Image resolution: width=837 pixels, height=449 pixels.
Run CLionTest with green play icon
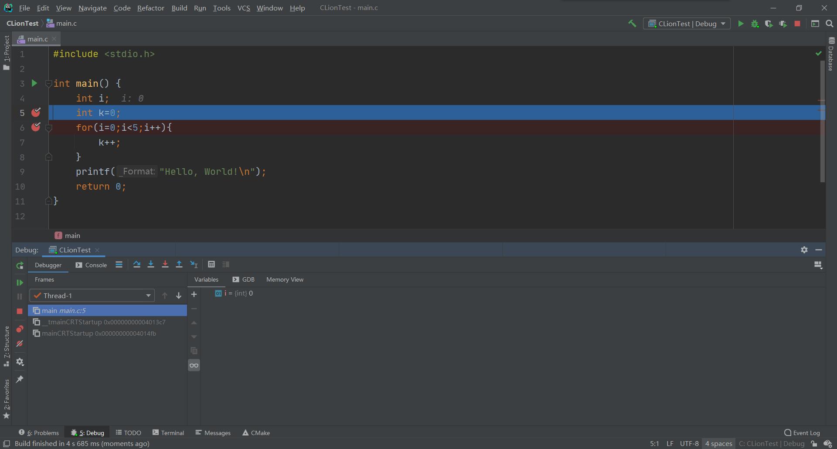(740, 24)
